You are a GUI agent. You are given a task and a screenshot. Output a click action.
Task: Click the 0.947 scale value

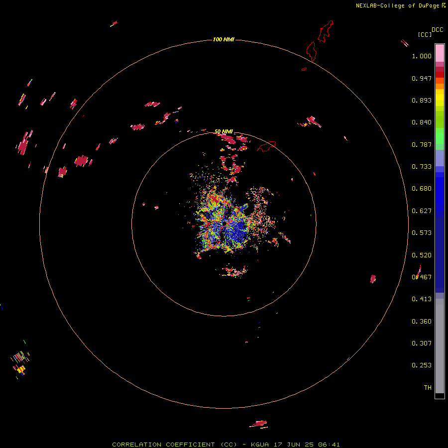422,78
